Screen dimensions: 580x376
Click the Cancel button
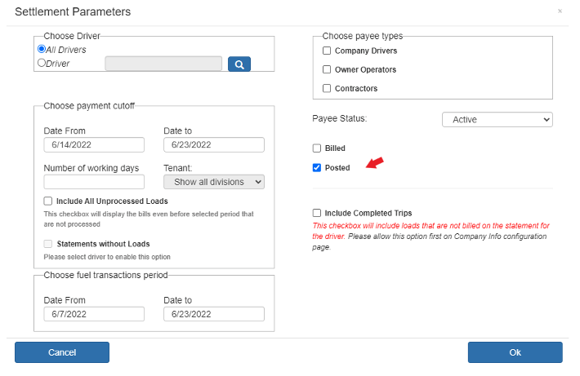[62, 352]
